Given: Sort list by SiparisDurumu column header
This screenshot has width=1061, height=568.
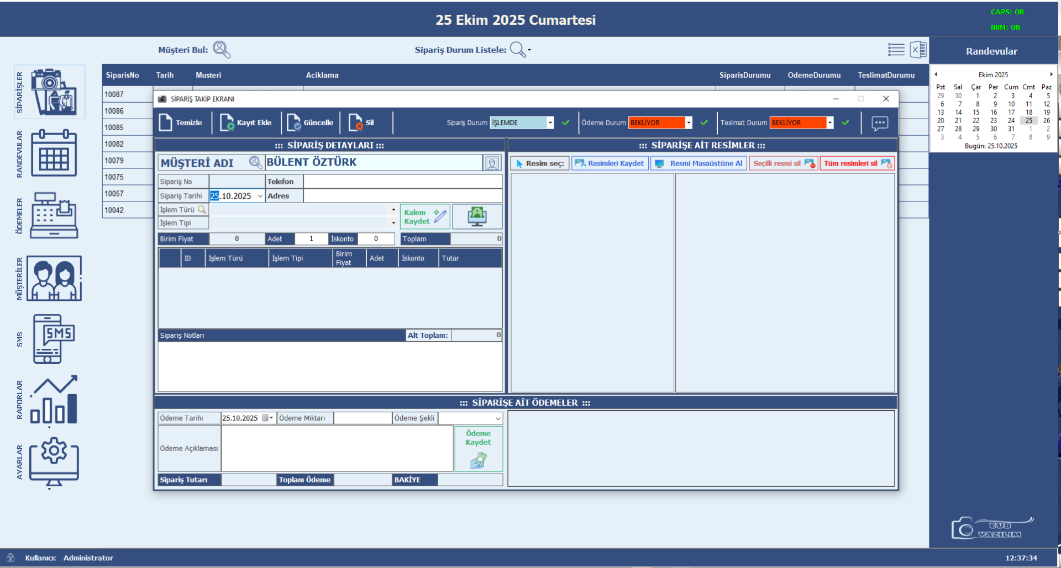Looking at the screenshot, I should click(x=744, y=75).
